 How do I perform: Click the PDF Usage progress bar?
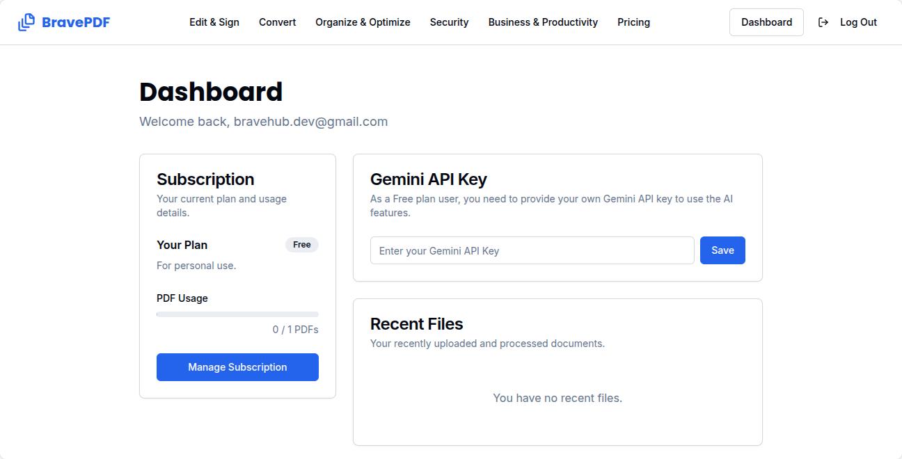[237, 314]
